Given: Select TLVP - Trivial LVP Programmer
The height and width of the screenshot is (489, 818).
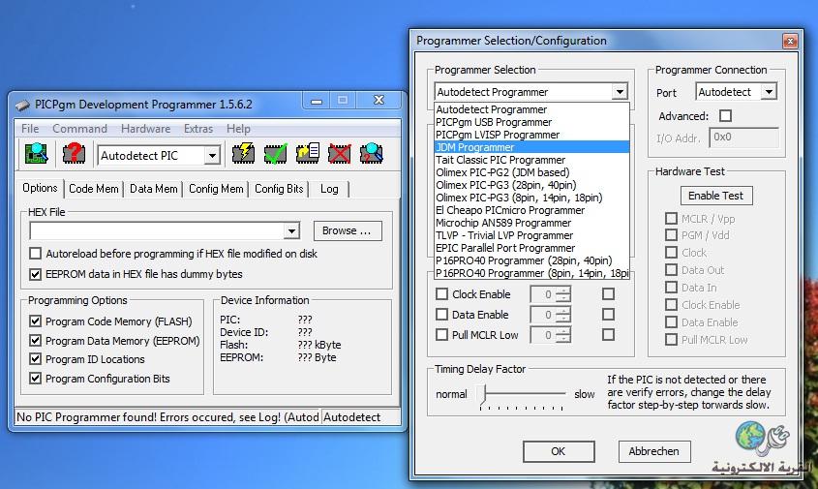Looking at the screenshot, I should pyautogui.click(x=531, y=235).
